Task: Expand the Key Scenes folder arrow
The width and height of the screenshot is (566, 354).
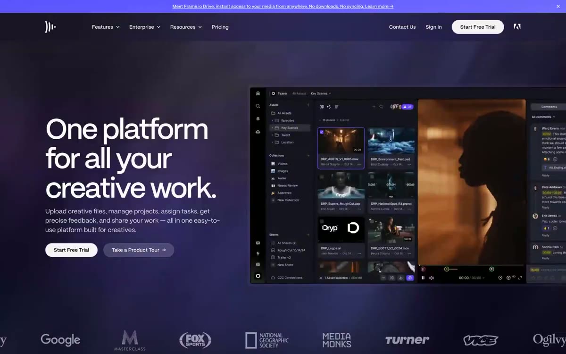Action: (x=272, y=128)
